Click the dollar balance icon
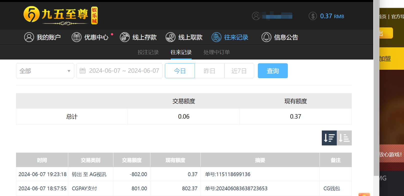This screenshot has height=196, width=404. (x=313, y=16)
